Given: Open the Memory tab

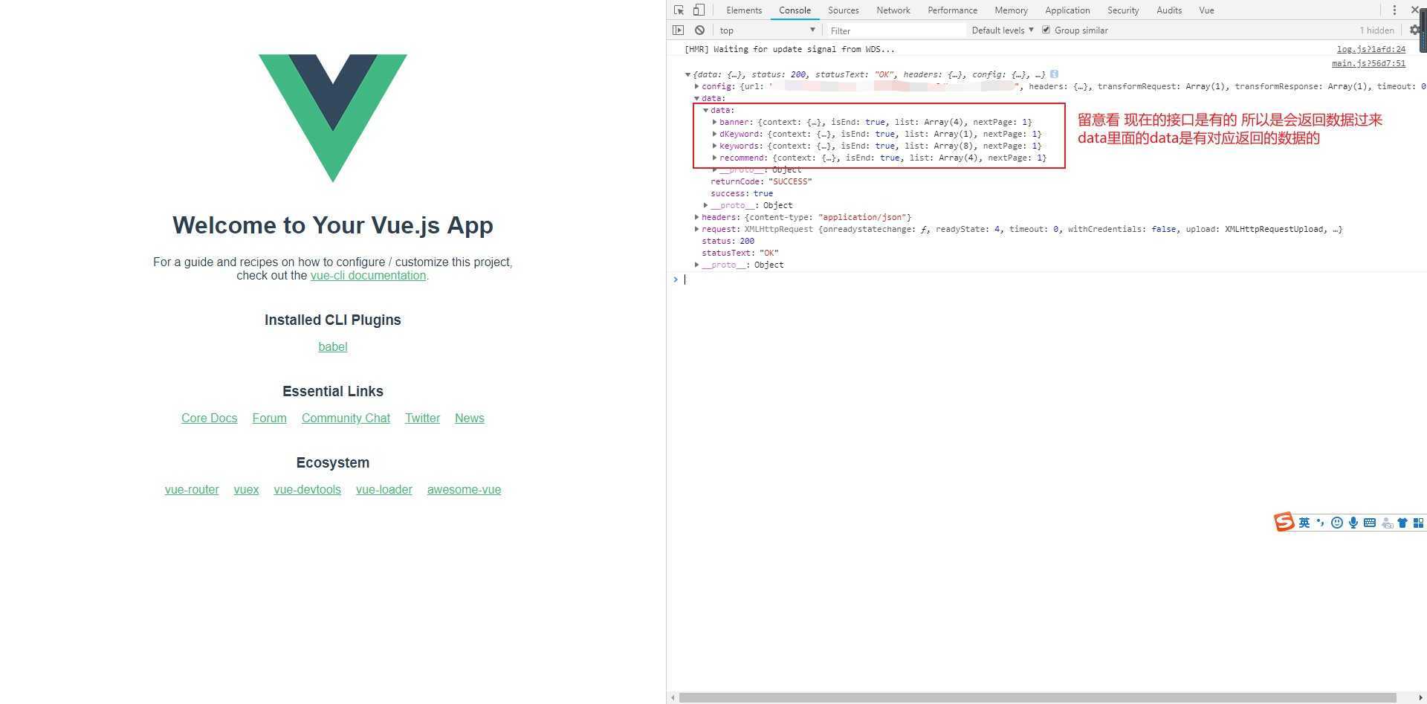Looking at the screenshot, I should pos(1011,10).
